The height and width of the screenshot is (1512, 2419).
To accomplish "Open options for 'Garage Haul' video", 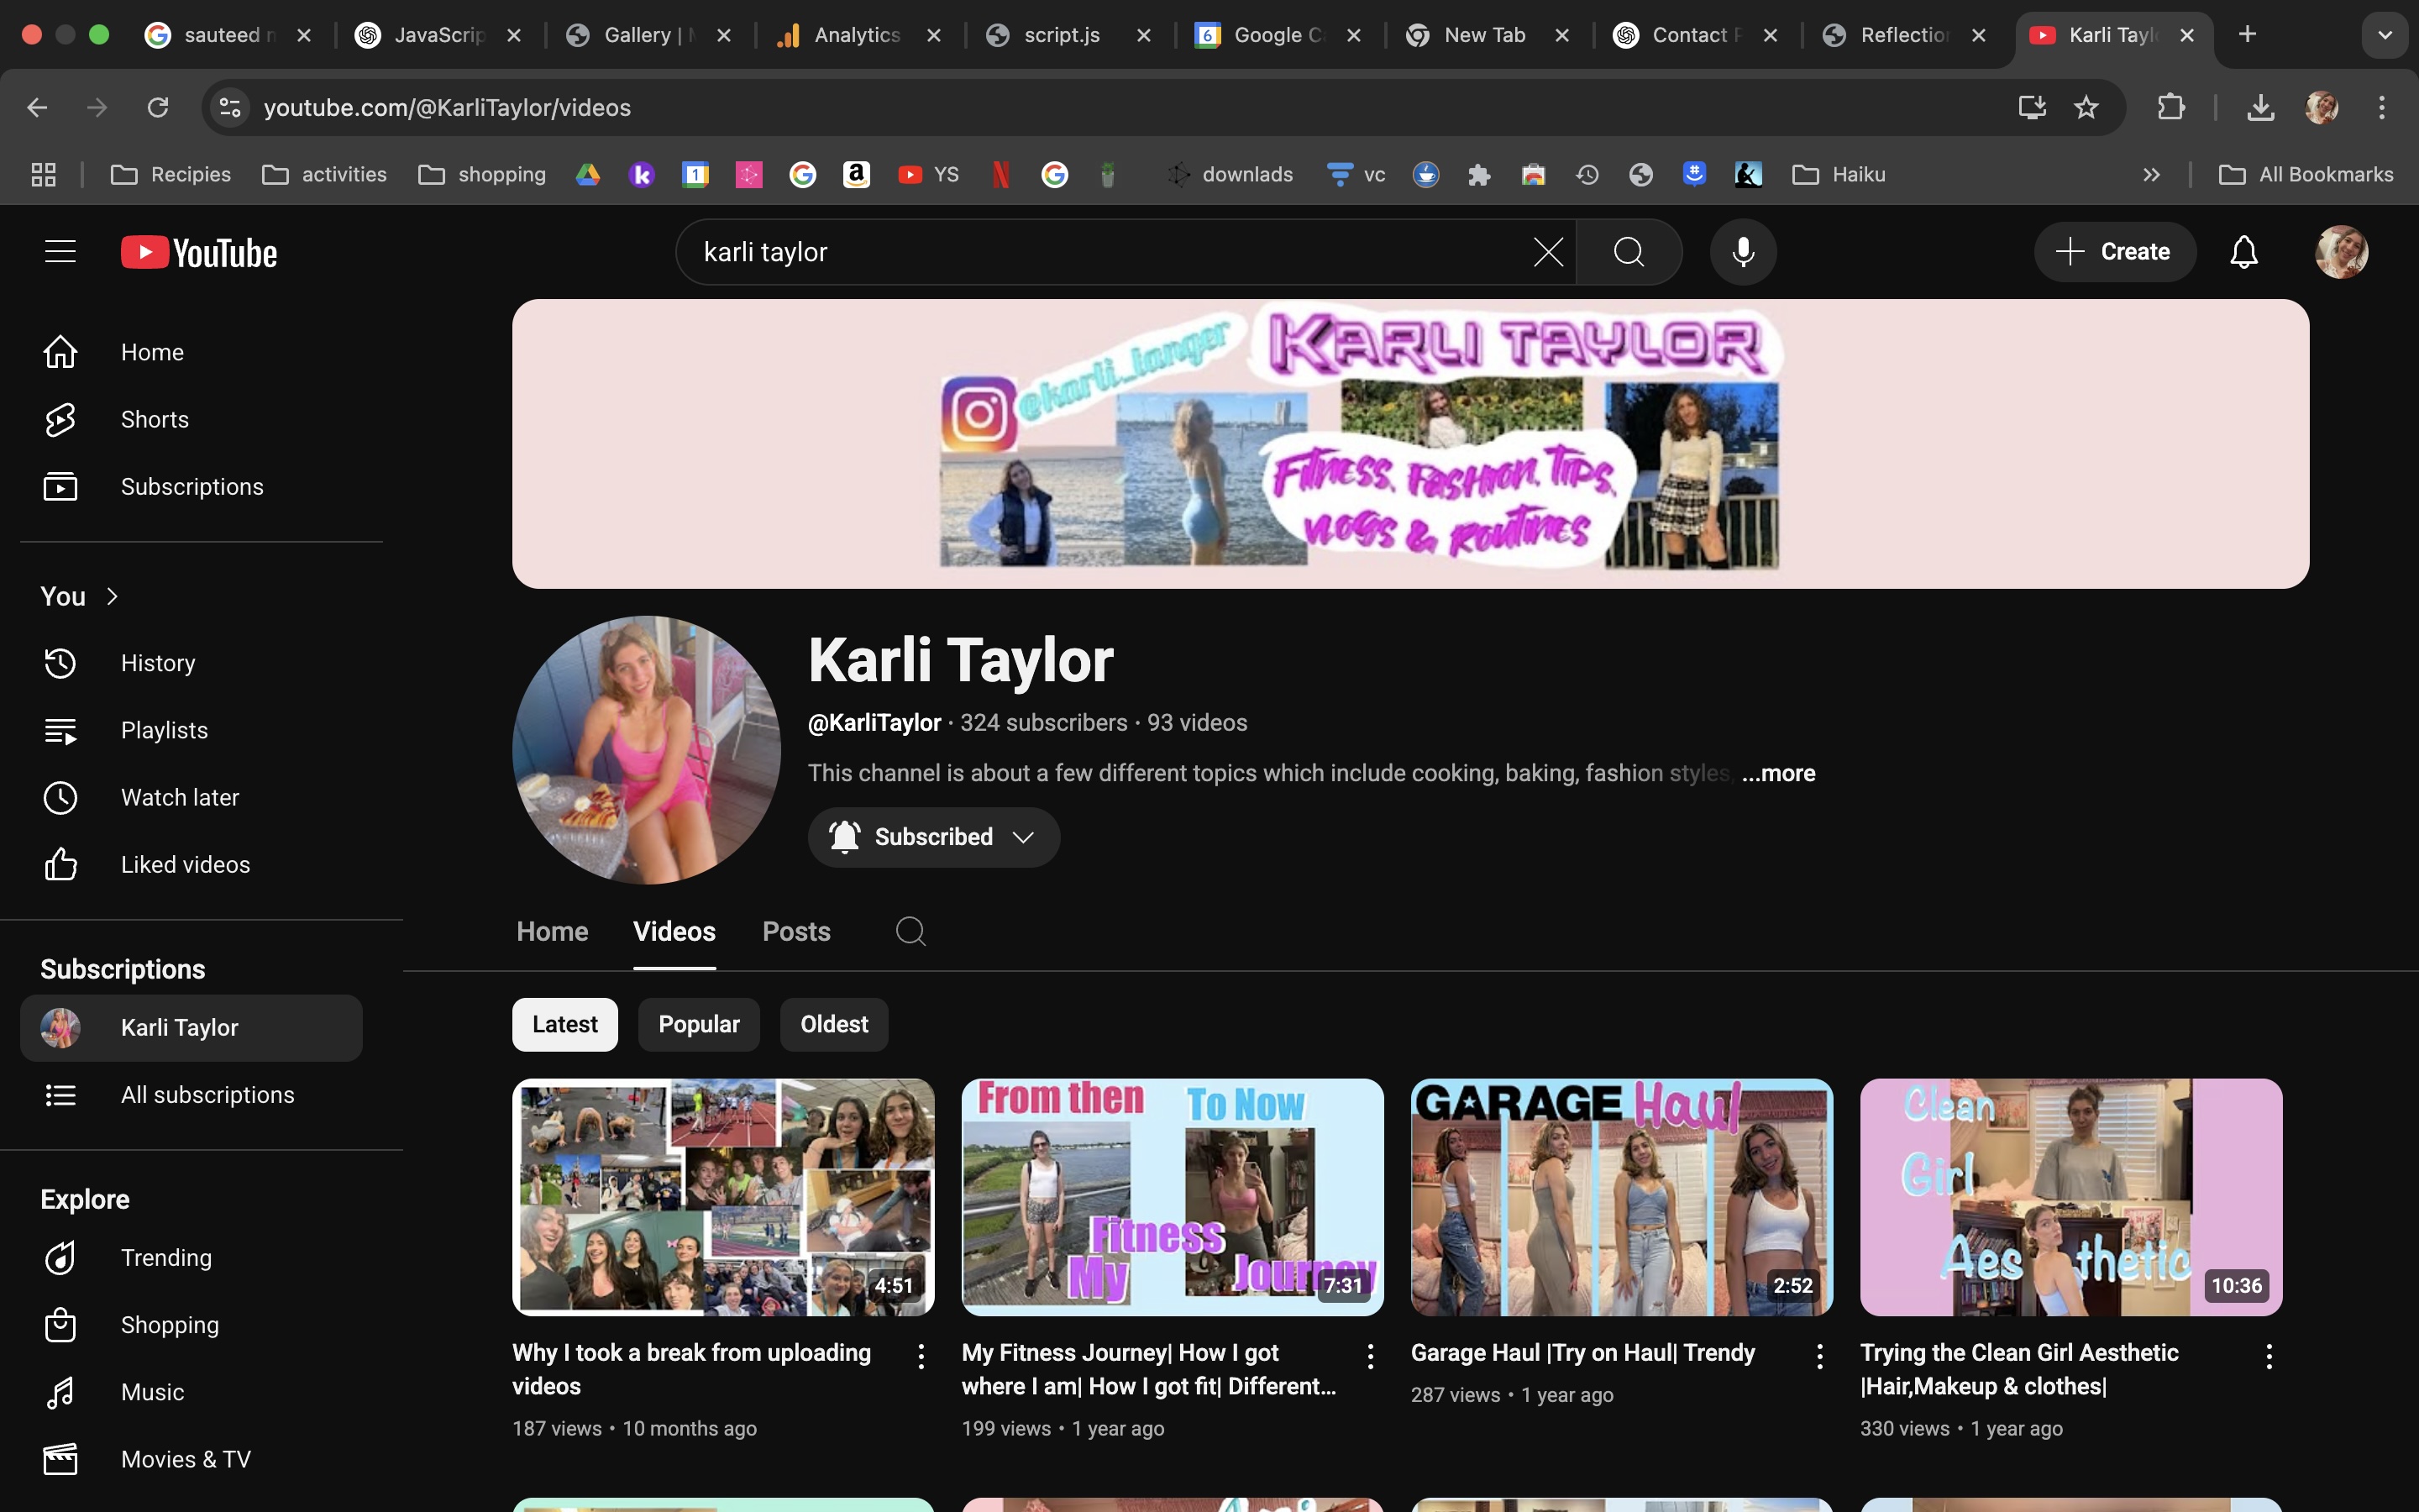I will [x=1819, y=1356].
